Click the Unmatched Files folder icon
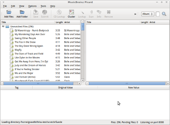170x125 pixels. click(x=7, y=26)
